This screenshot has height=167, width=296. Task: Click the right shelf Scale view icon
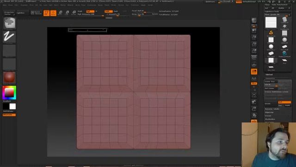tap(254, 109)
